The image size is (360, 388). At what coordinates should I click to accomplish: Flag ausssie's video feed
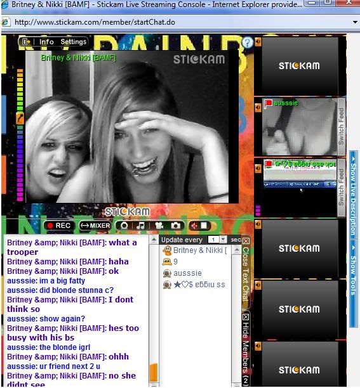(x=268, y=103)
